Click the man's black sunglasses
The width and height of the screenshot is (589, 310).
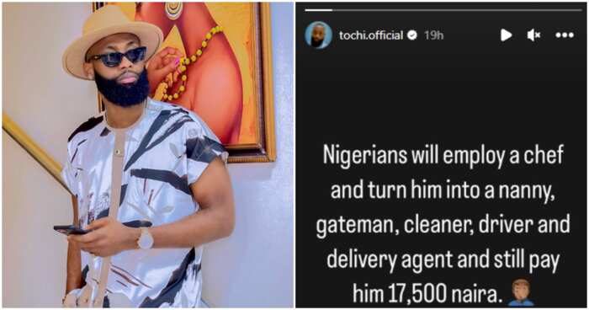(x=118, y=56)
